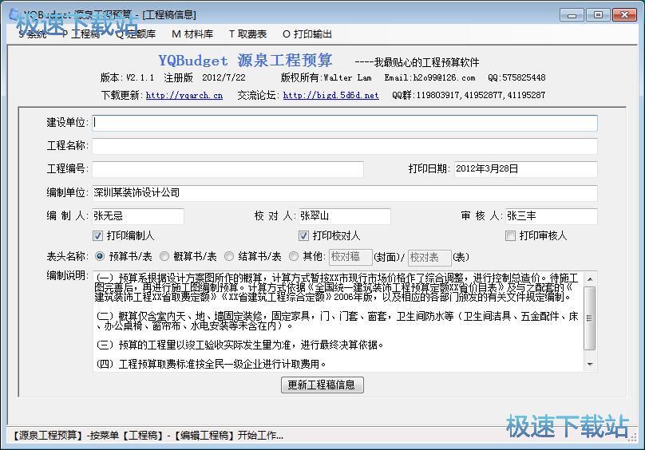The height and width of the screenshot is (450, 645).
Task: Open the yqarch.cn download link
Action: (184, 95)
